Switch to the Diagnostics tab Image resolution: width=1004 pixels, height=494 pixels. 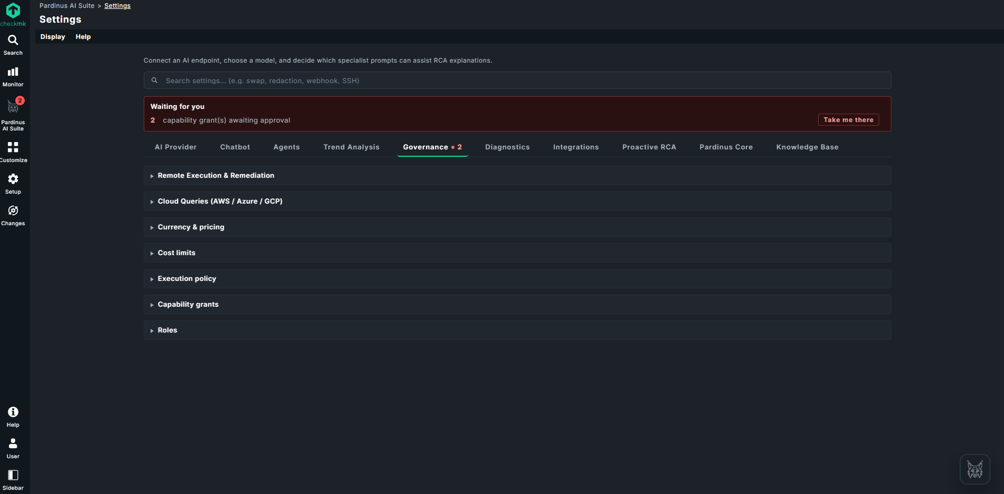coord(508,147)
